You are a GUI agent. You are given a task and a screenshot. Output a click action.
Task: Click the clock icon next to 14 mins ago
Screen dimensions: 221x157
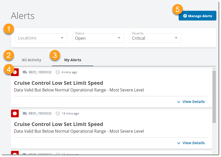tap(57, 113)
